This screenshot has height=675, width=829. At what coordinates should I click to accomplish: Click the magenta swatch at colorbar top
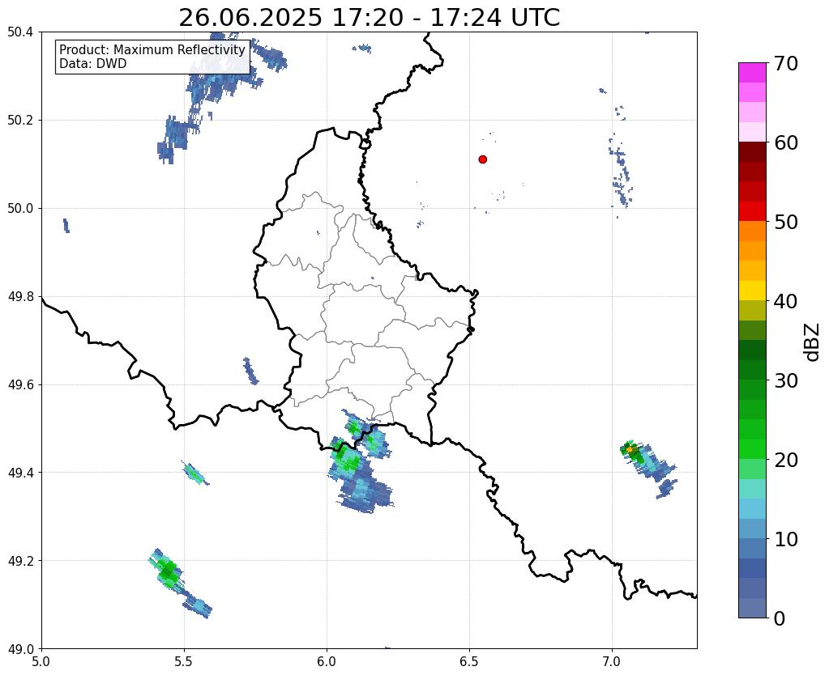pos(752,73)
